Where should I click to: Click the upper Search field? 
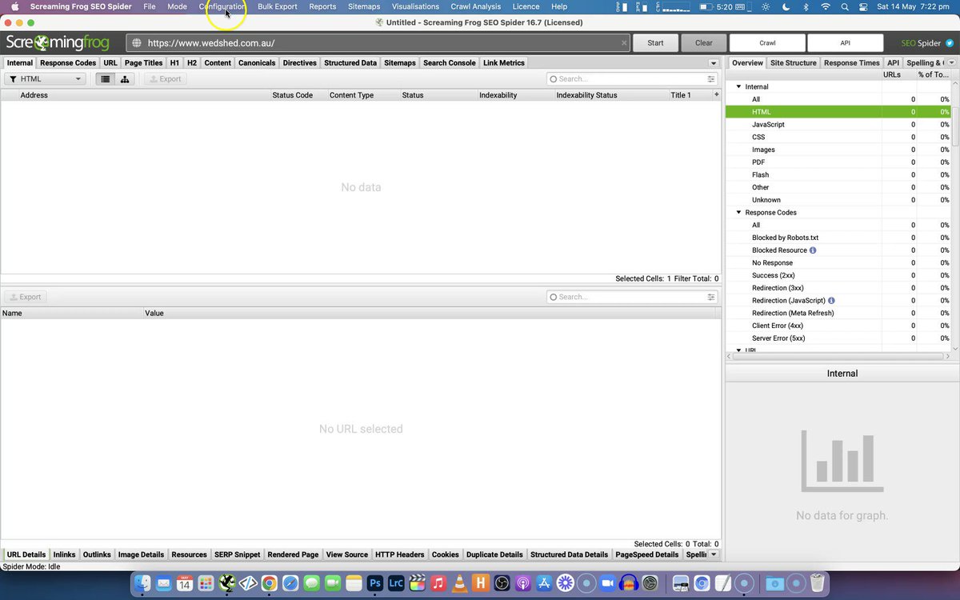click(x=632, y=79)
